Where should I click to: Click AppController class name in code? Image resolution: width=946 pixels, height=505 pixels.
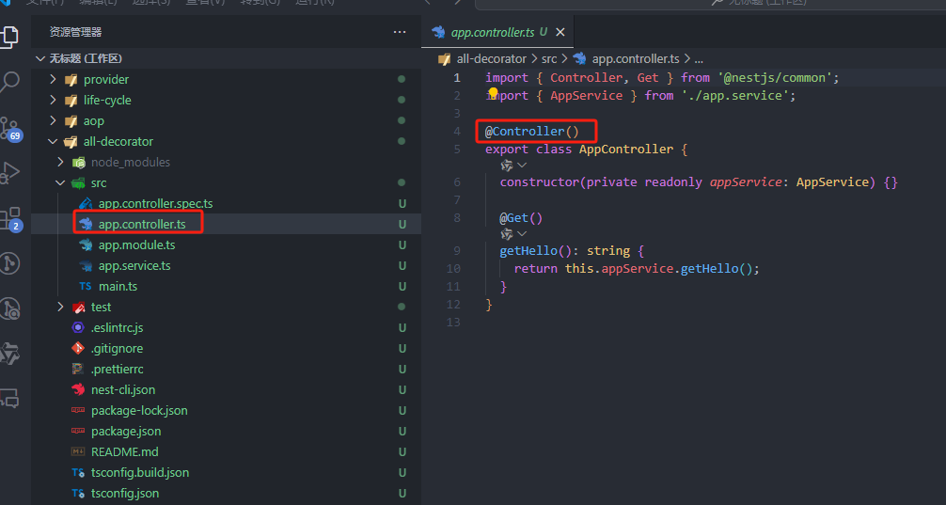(626, 149)
